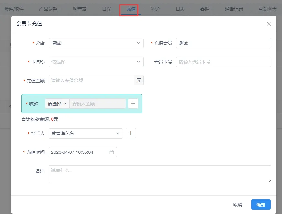
Task: Click the 备注 textarea
Action: (160, 174)
